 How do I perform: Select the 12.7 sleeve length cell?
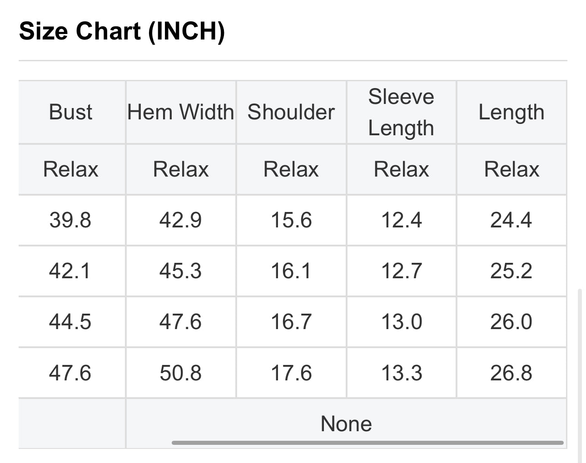[x=401, y=271]
